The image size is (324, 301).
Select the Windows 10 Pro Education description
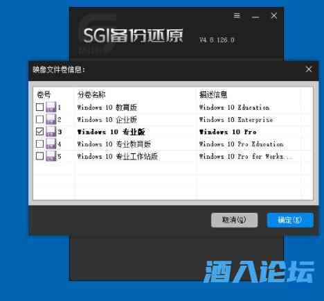pos(241,144)
